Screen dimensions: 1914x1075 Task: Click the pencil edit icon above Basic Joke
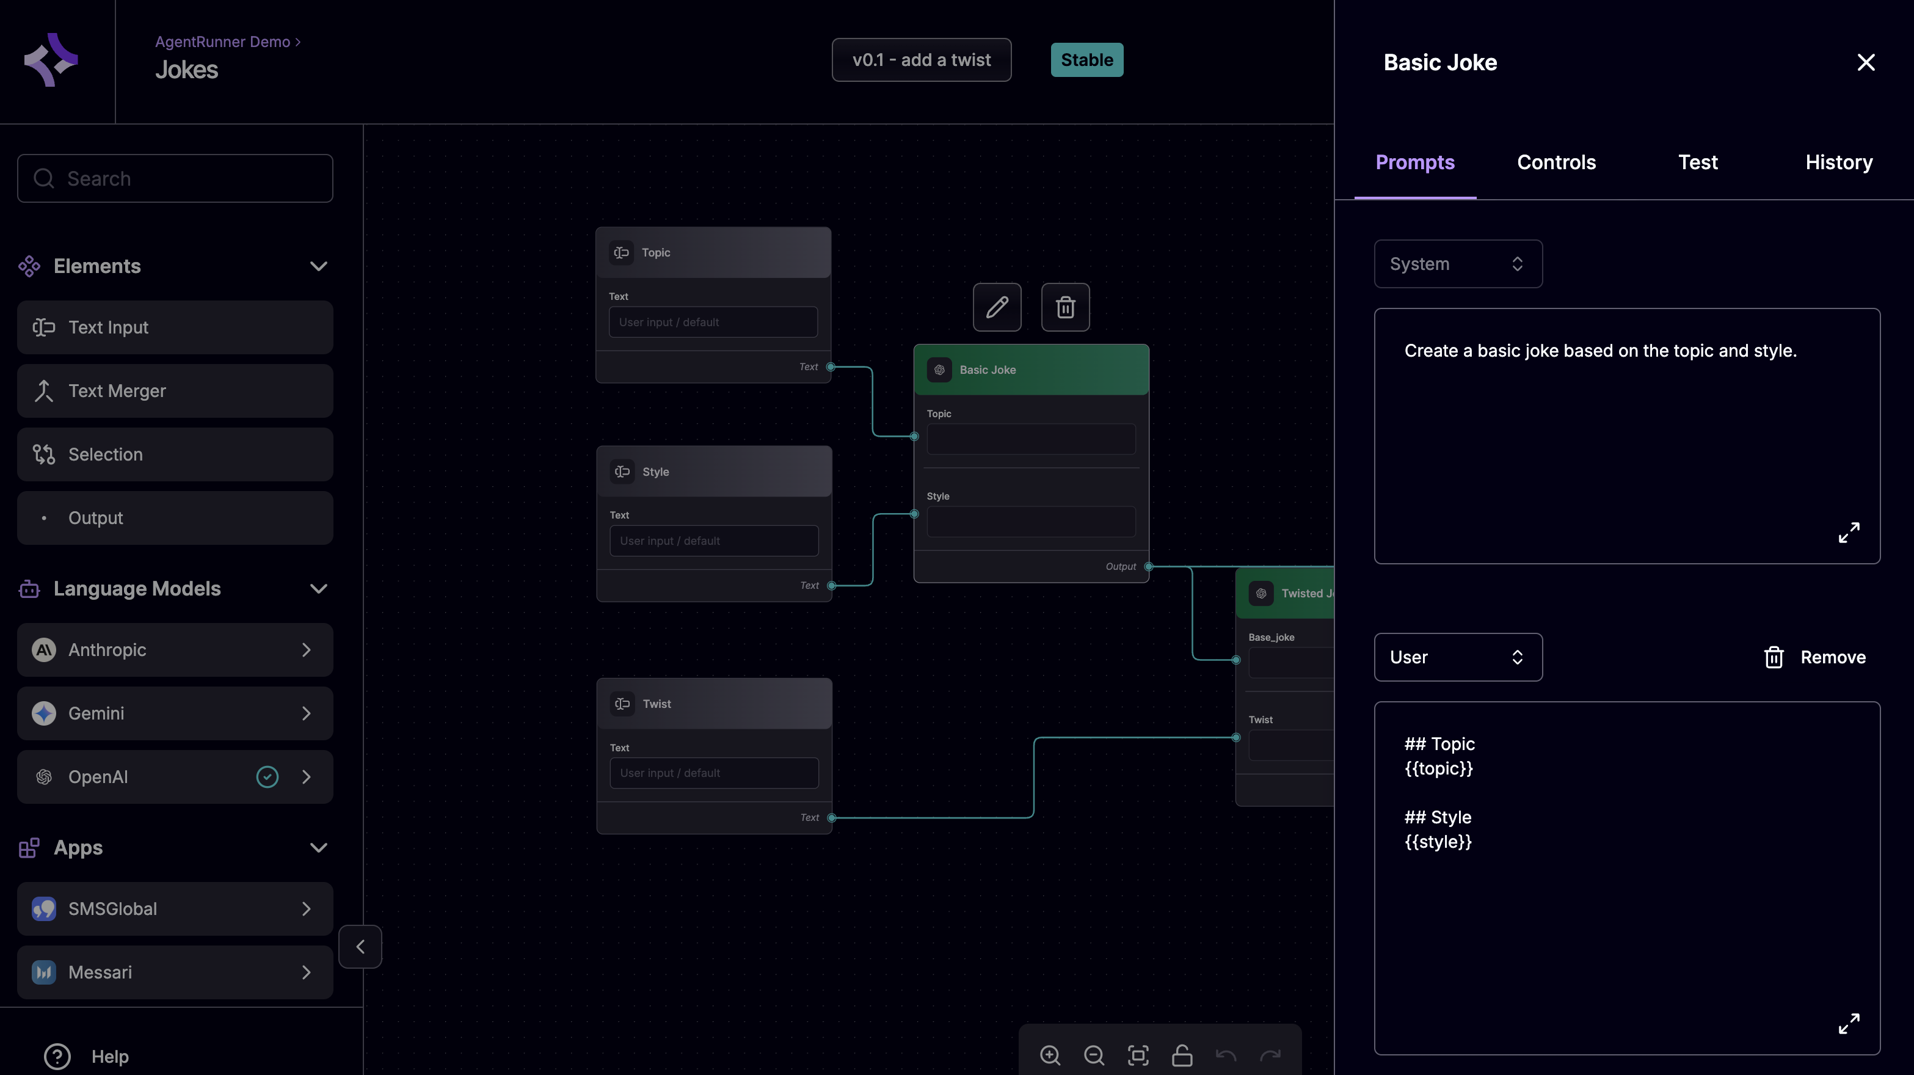(x=997, y=307)
